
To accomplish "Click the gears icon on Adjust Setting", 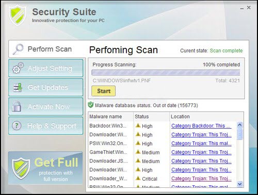I will [x=18, y=68].
